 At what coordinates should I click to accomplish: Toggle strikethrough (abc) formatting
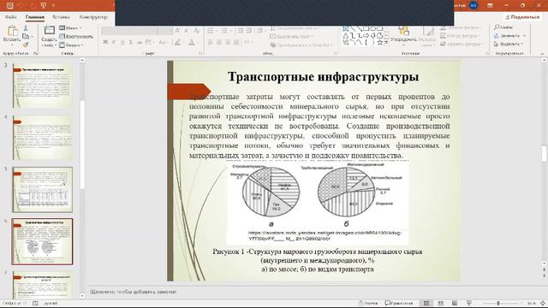point(140,42)
